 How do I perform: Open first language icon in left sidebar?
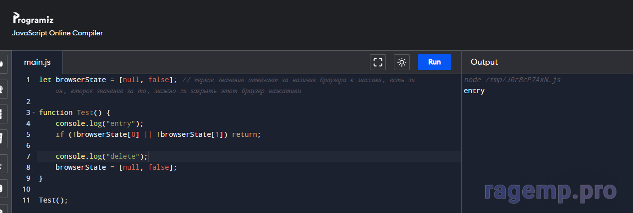pyautogui.click(x=2, y=64)
